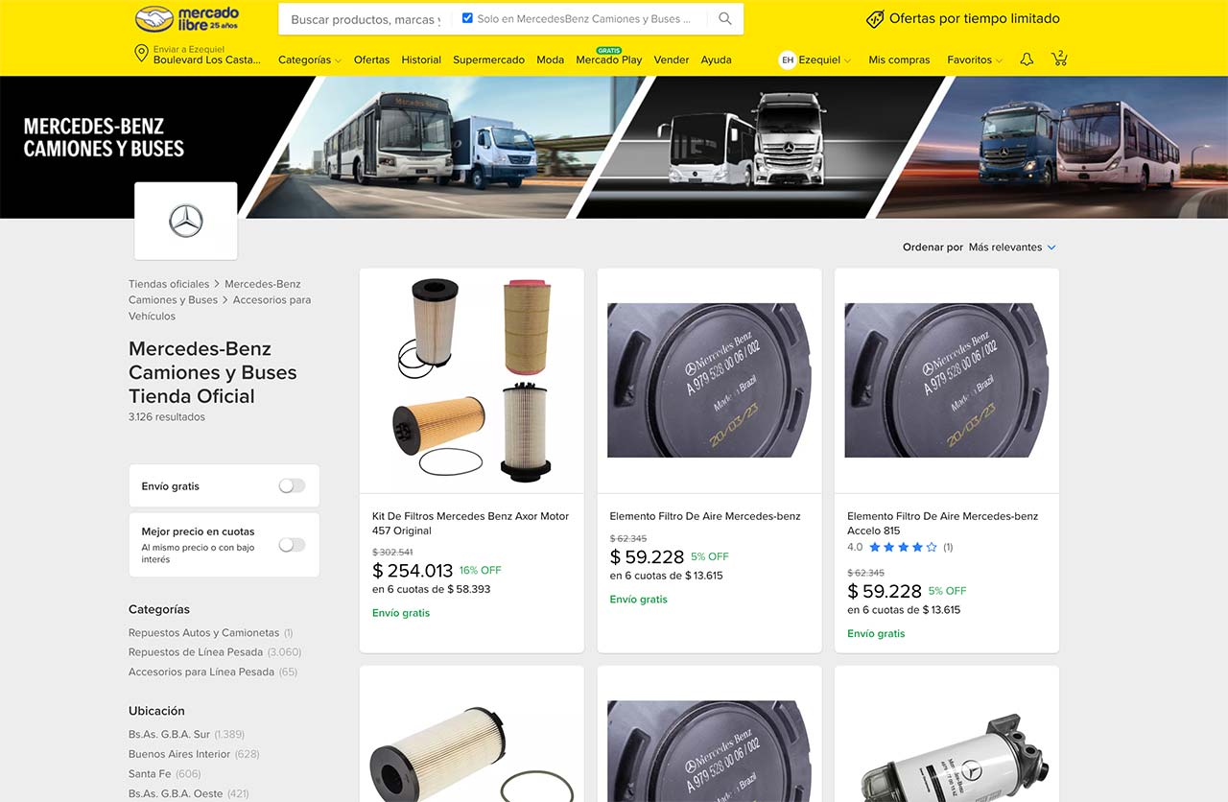The image size is (1228, 802).
Task: Click the EH user avatar
Action: click(788, 59)
